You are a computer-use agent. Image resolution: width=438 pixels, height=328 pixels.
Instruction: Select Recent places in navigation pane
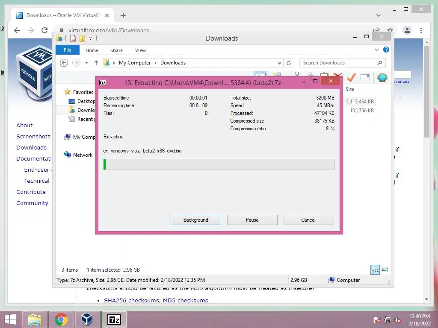[x=86, y=119]
